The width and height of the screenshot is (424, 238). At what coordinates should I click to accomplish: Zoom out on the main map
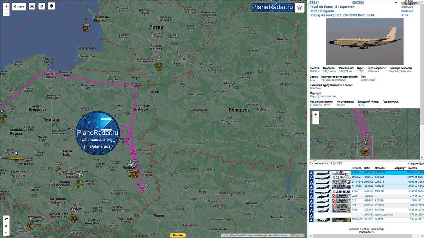[6, 13]
